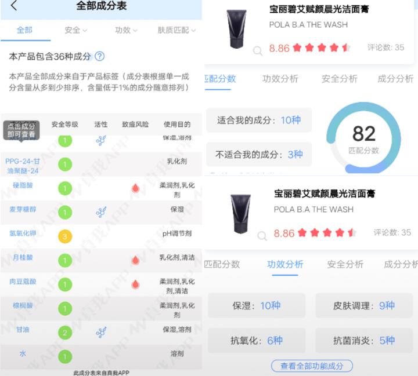The height and width of the screenshot is (376, 418).
Task: Tap yellow safety level 3 badge for 氢氧化钾
Action: (x=65, y=236)
